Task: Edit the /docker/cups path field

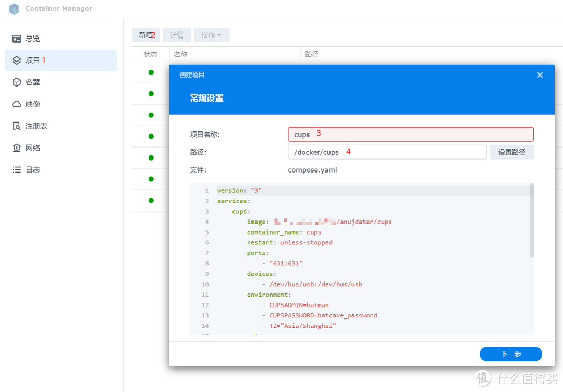Action: [387, 152]
